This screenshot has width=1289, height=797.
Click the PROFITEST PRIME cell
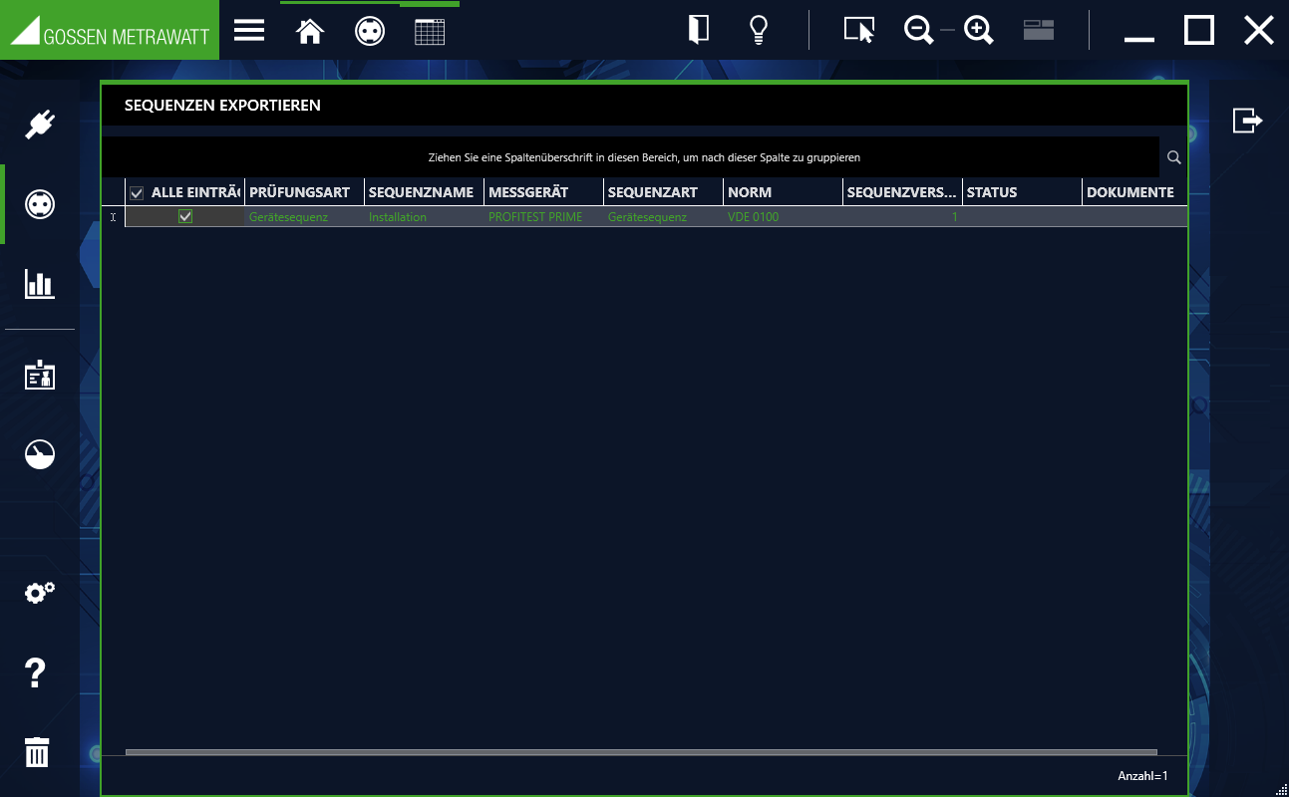543,217
